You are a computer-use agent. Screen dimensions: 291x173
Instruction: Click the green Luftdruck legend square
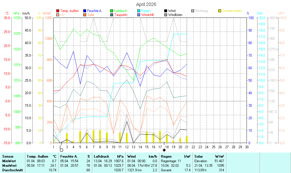click(112, 11)
